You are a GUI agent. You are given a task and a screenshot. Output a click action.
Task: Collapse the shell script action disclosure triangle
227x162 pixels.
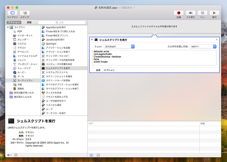tap(92, 40)
